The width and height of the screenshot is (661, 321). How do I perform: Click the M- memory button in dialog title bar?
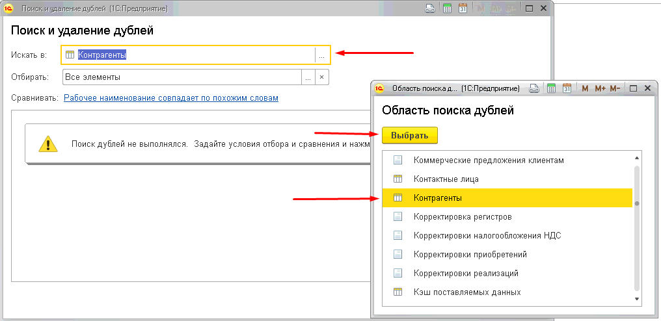coord(615,88)
